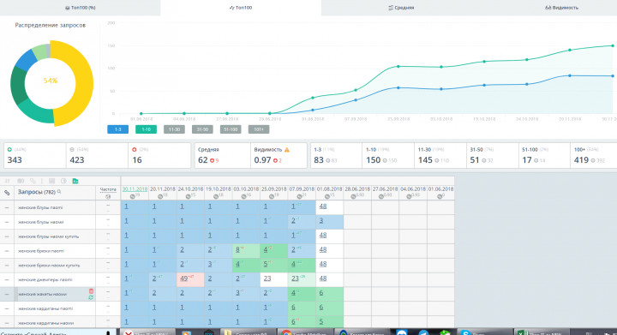
Task: Open the 24.10.2018 date column header
Action: point(190,189)
